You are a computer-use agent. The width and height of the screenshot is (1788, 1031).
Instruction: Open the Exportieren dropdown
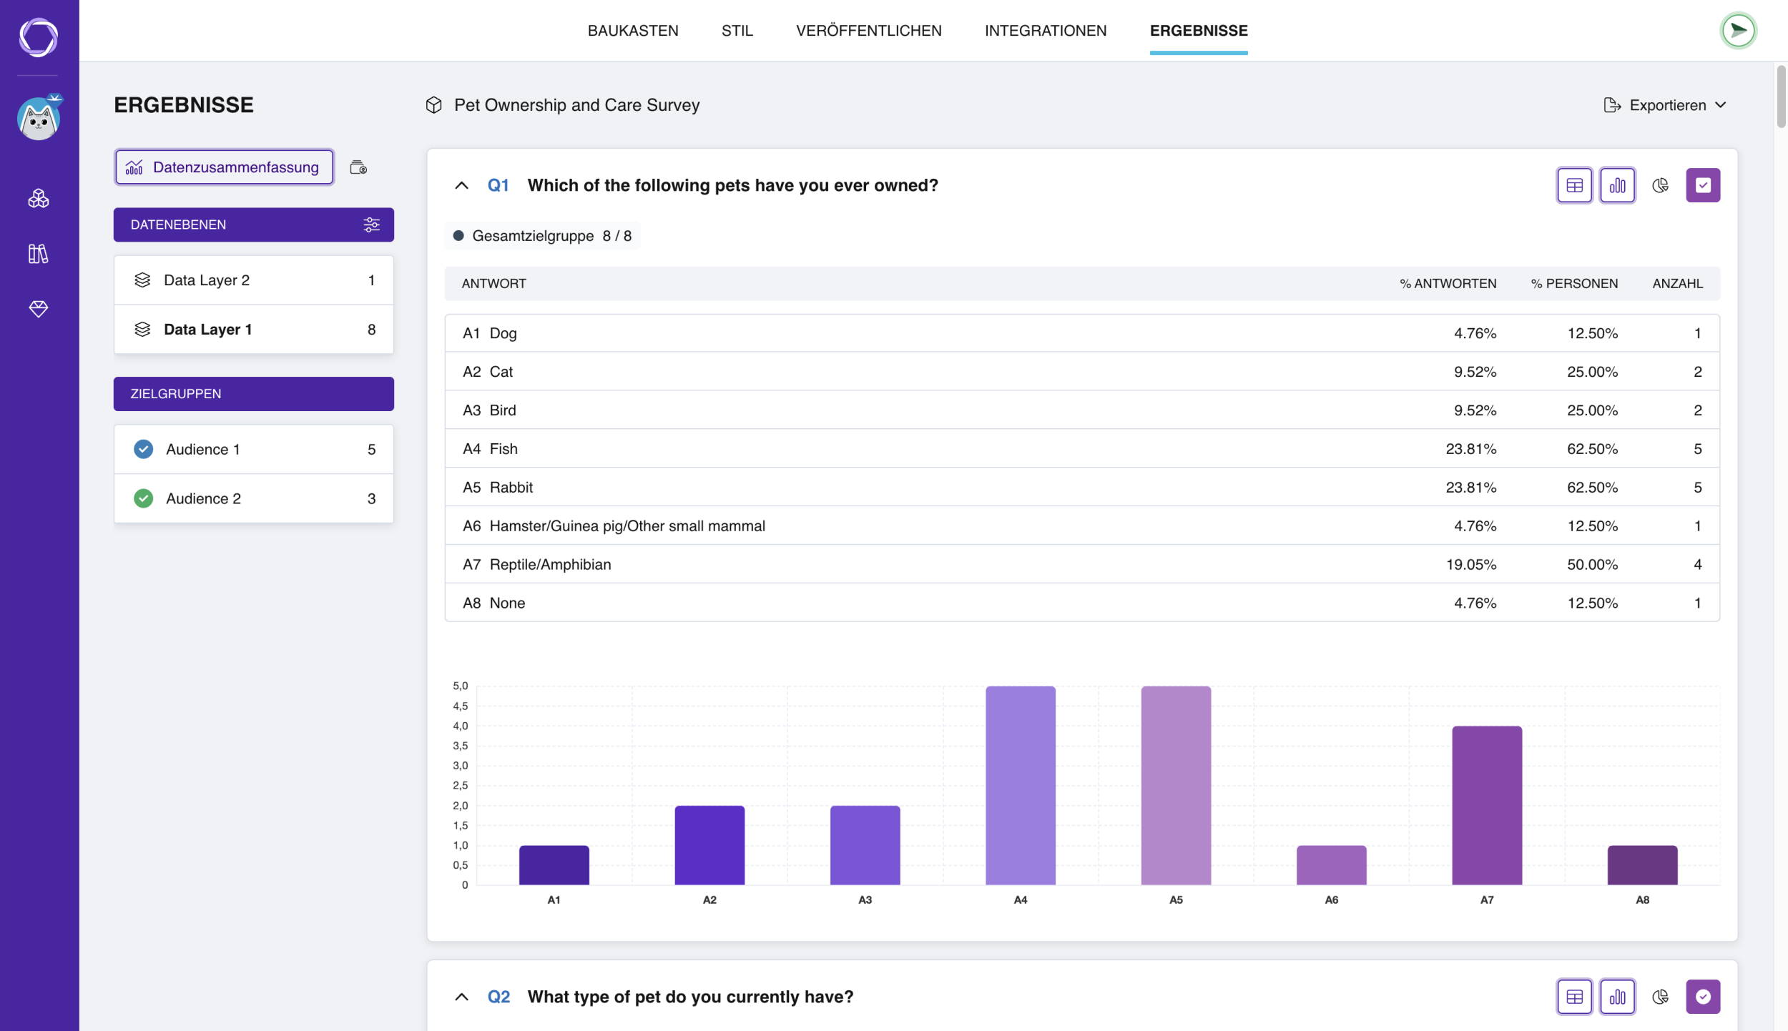[x=1665, y=105]
